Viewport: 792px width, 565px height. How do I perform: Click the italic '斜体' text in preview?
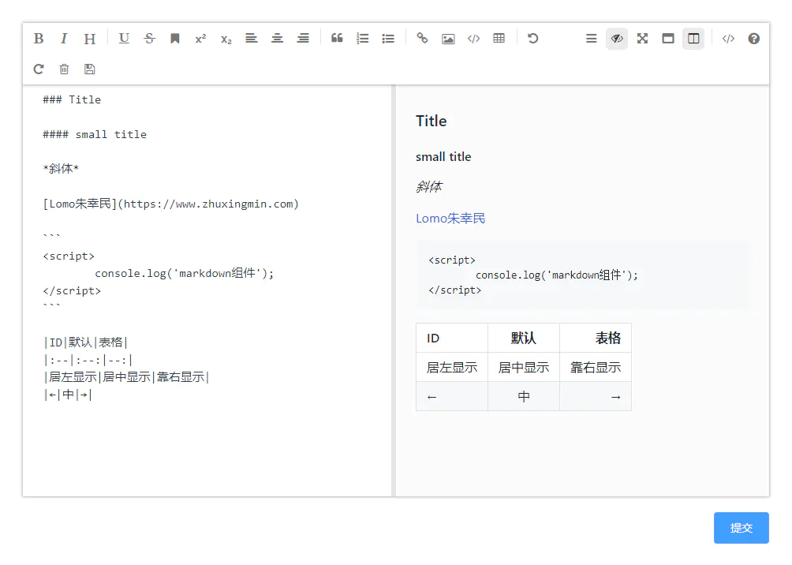(x=429, y=187)
